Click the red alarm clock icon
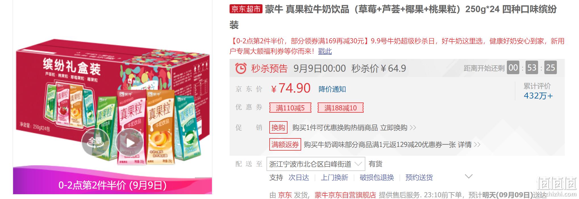The width and height of the screenshot is (579, 199). click(241, 68)
